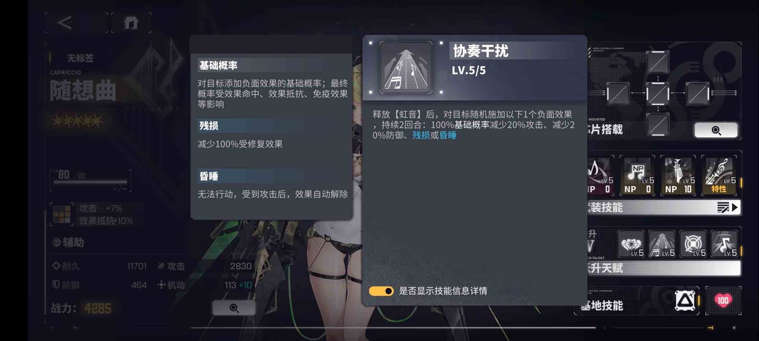The height and width of the screenshot is (341, 759).
Task: Select the music note talent icon
Action: point(724,244)
